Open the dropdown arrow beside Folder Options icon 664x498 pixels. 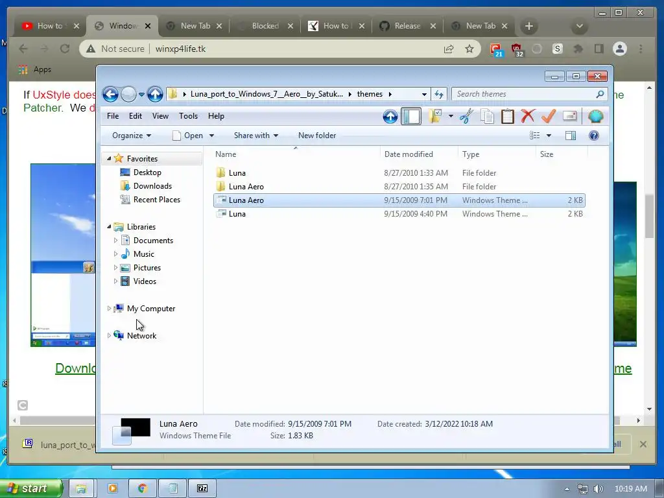(451, 117)
